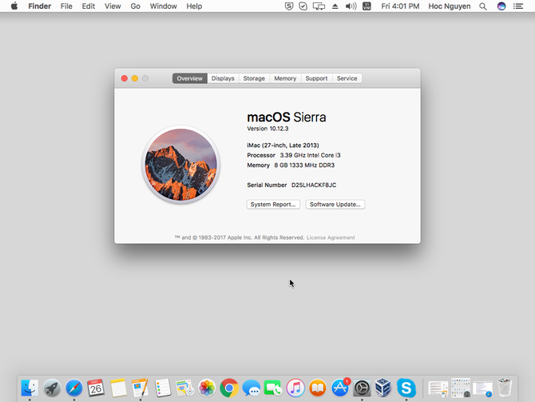Screen dimensions: 535x402
Task: Click the macOS Sierra mountain image
Action: [180, 165]
